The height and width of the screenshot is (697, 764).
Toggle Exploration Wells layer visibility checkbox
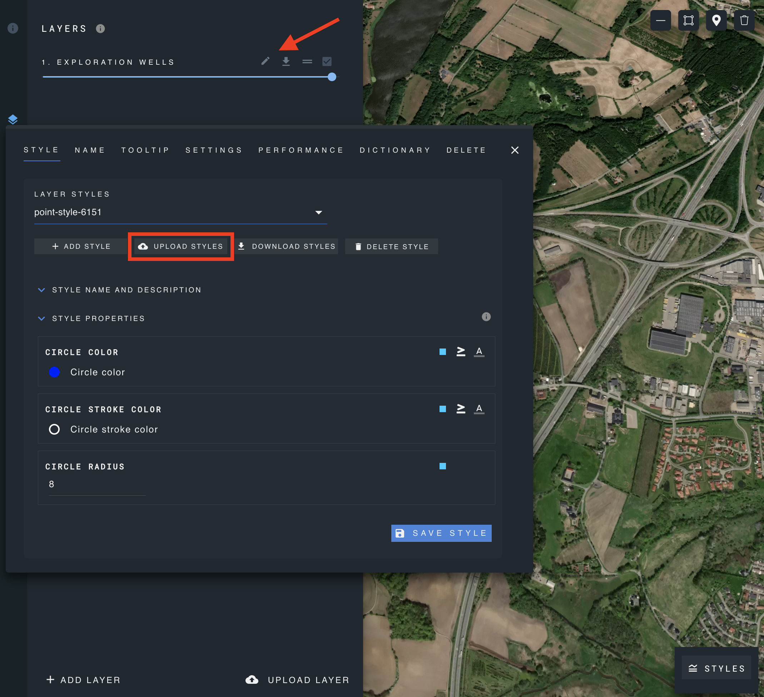pyautogui.click(x=327, y=61)
